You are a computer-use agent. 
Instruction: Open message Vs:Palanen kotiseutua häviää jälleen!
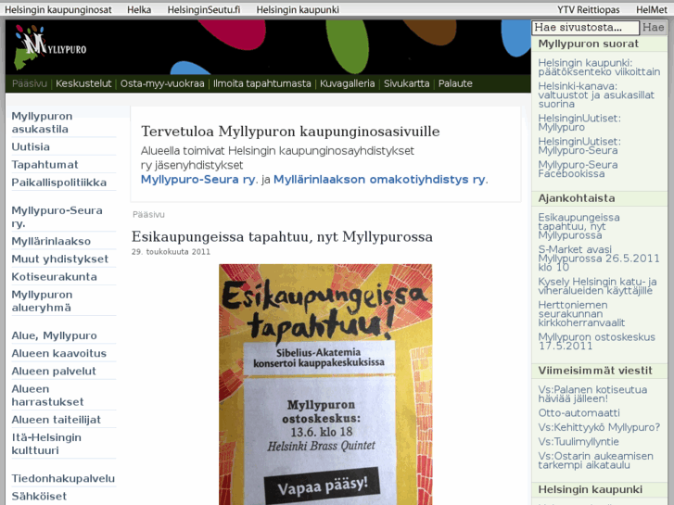(x=592, y=394)
